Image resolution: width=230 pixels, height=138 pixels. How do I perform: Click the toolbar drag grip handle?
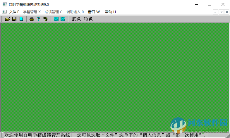[2, 19]
